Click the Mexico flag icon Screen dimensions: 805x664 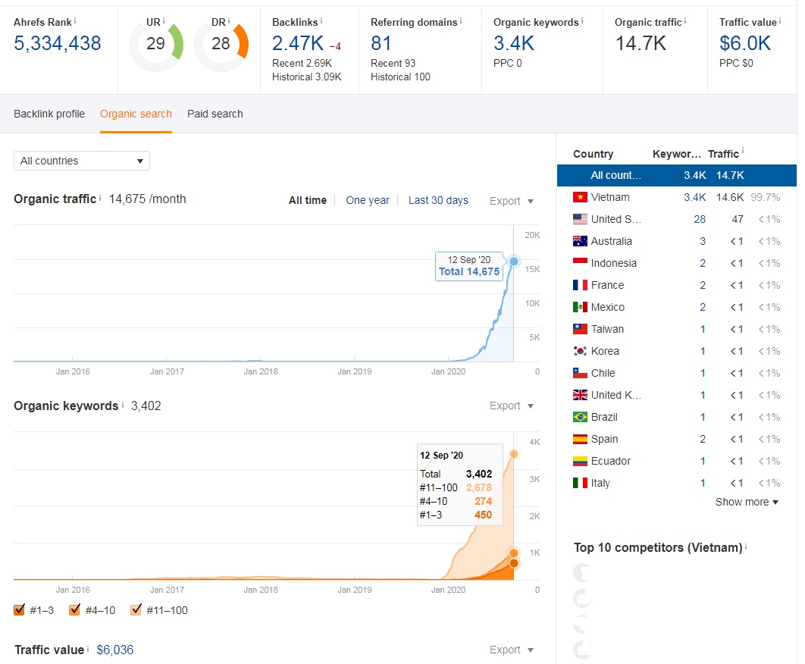click(x=580, y=307)
